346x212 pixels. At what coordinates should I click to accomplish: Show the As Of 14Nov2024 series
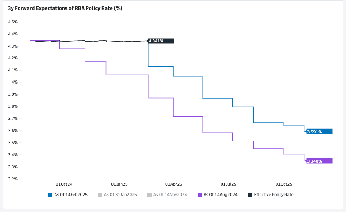click(x=170, y=195)
